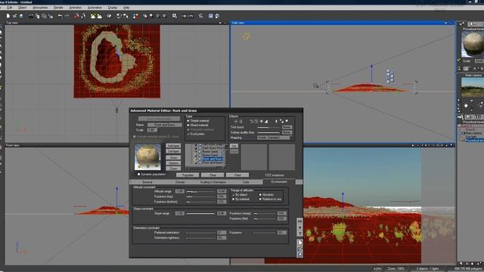The height and width of the screenshot is (272, 484).
Task: Open the Display menu
Action: click(113, 8)
